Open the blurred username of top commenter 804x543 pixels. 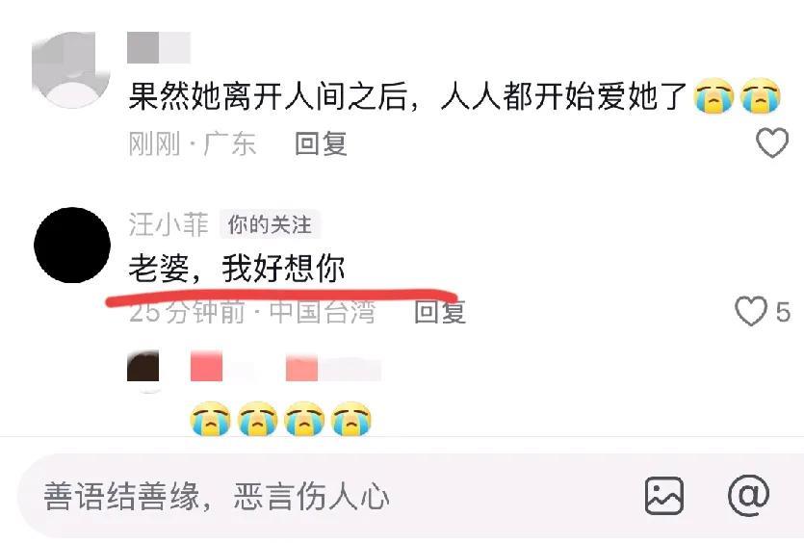click(x=159, y=48)
